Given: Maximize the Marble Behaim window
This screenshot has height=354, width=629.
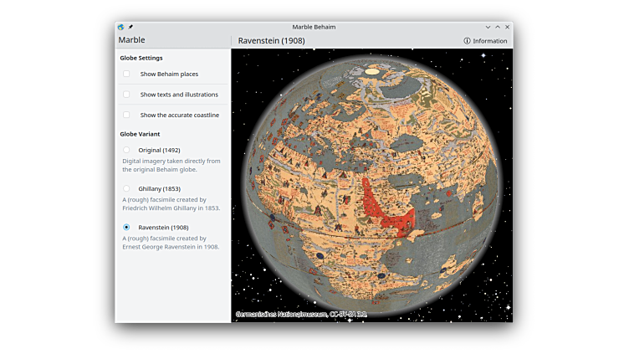Looking at the screenshot, I should [x=498, y=27].
